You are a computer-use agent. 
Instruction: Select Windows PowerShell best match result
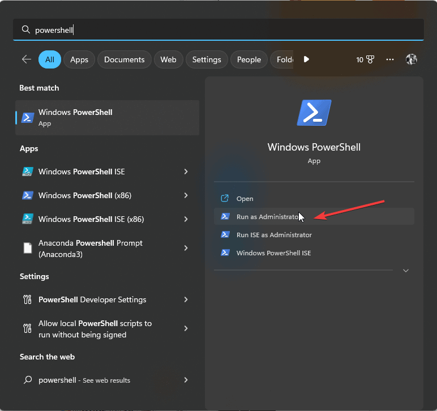[108, 118]
